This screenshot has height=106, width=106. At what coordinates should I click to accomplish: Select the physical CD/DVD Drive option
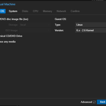tap(11, 36)
